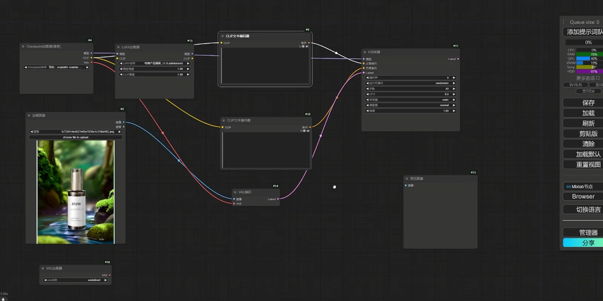Click the Latent output socket on VAE编码
The width and height of the screenshot is (603, 301).
[x=278, y=199]
